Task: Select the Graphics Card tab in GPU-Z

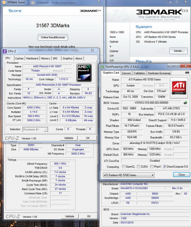Action: tap(111, 73)
